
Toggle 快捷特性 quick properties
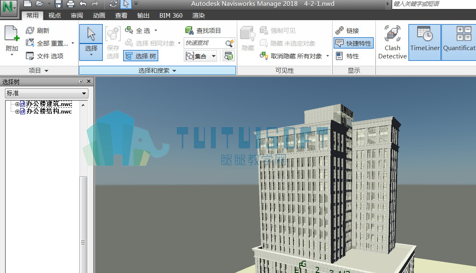point(354,44)
